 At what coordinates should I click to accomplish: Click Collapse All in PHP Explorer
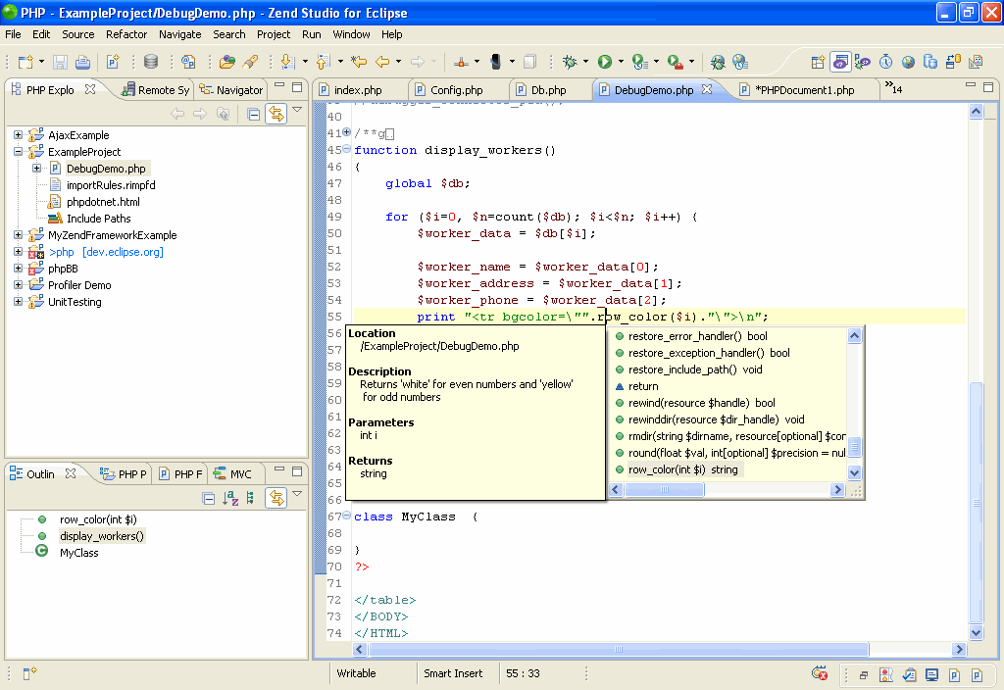254,114
